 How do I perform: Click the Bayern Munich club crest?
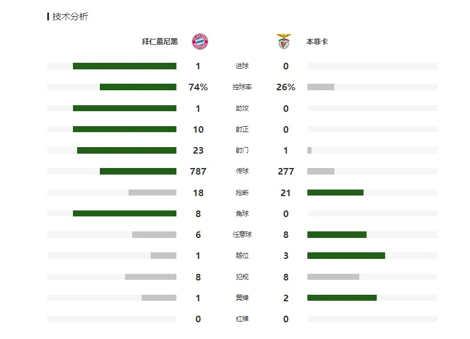[x=200, y=41]
